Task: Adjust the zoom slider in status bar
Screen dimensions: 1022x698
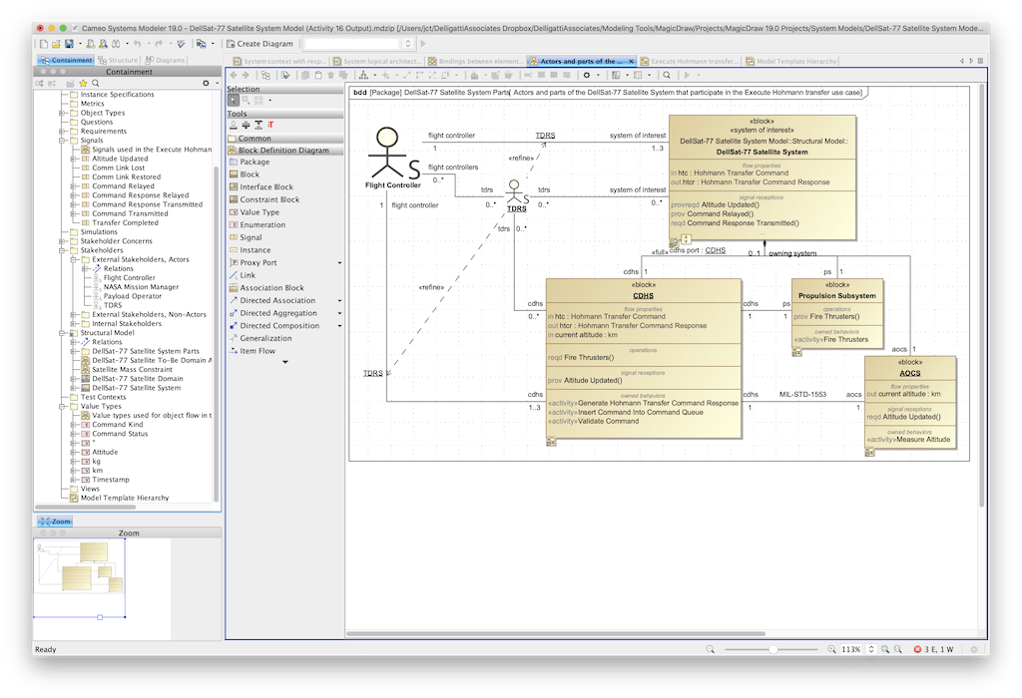Action: [x=772, y=649]
